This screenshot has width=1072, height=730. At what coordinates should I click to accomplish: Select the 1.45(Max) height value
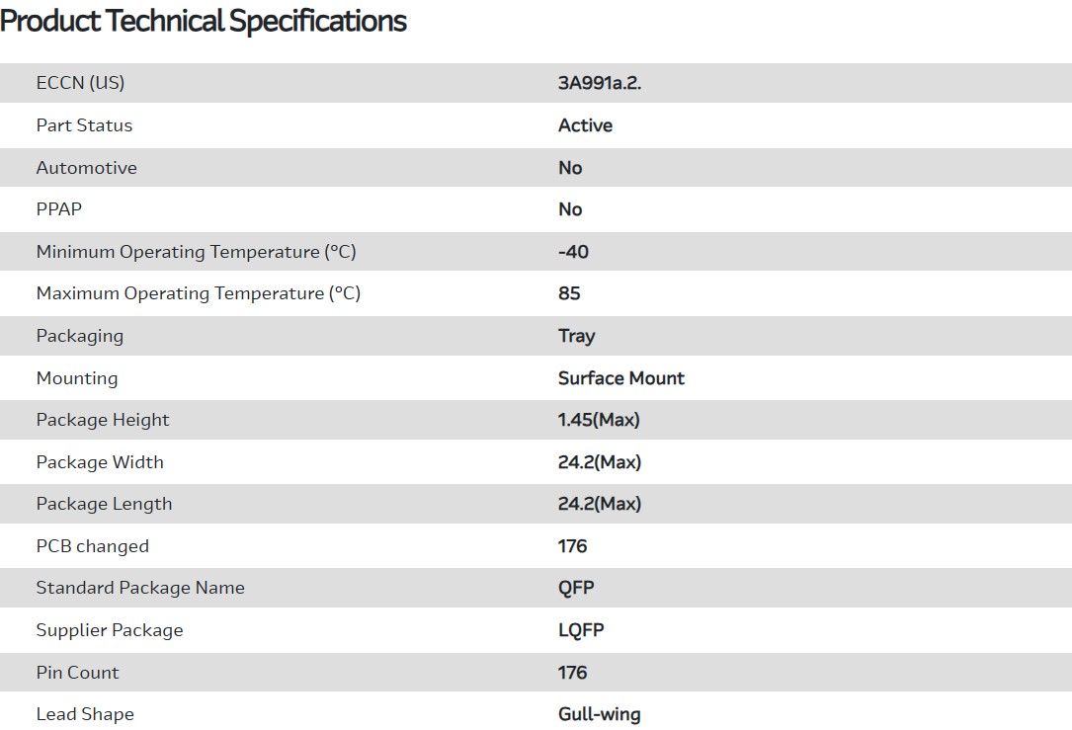[x=599, y=420]
